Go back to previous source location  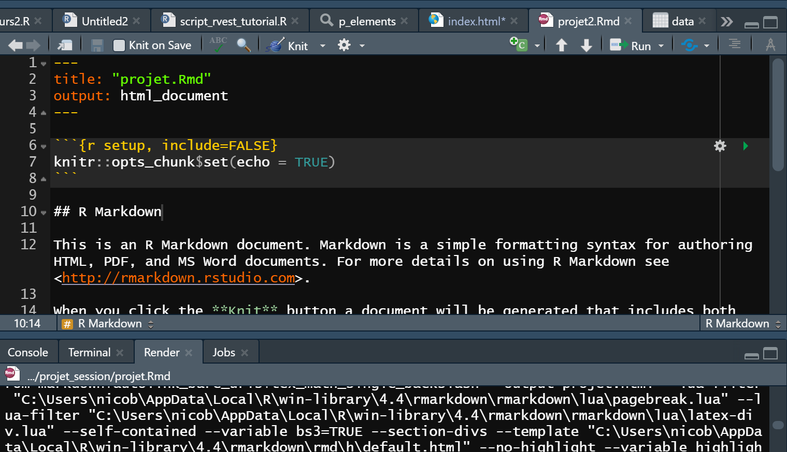[x=15, y=46]
